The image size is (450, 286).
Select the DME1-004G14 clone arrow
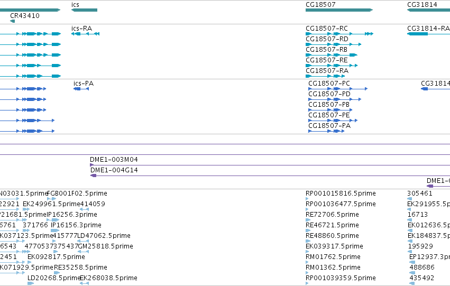(93, 176)
